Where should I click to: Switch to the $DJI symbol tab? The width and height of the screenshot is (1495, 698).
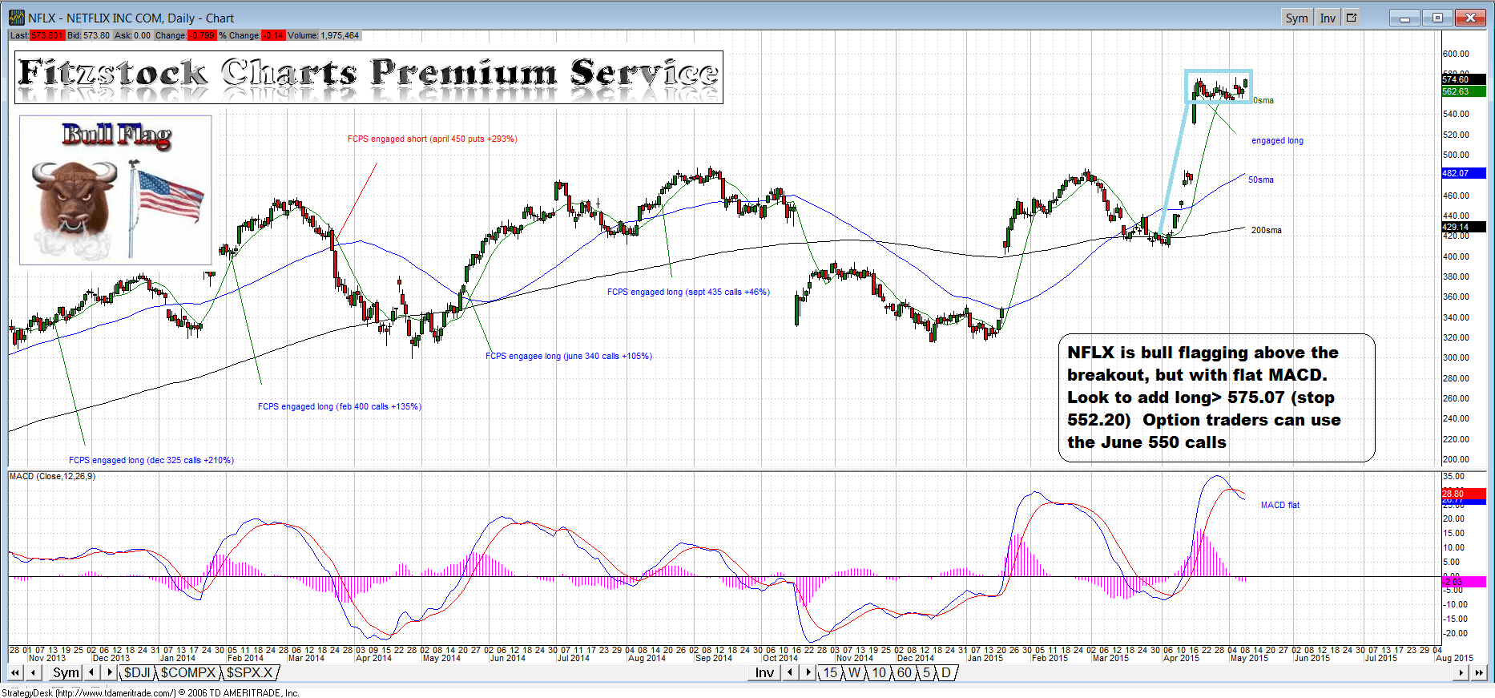coord(137,672)
